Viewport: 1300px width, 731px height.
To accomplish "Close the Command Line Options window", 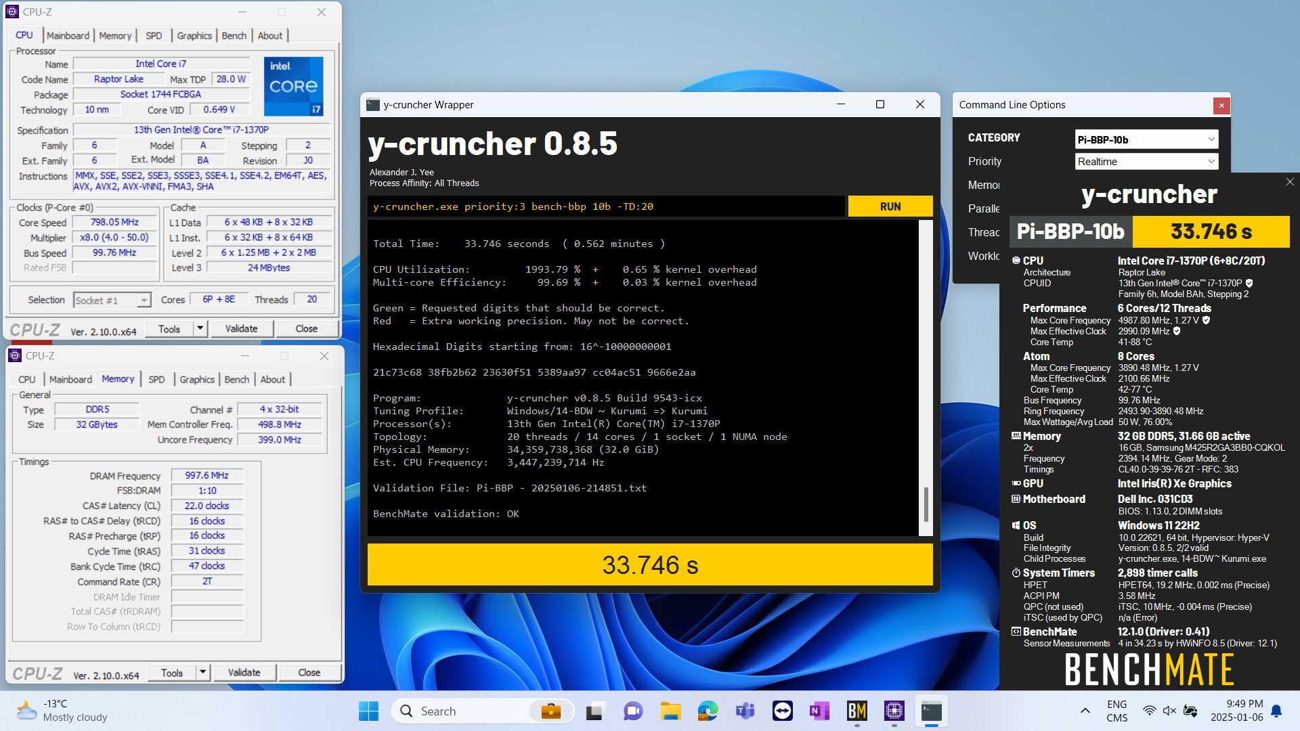I will [x=1221, y=105].
